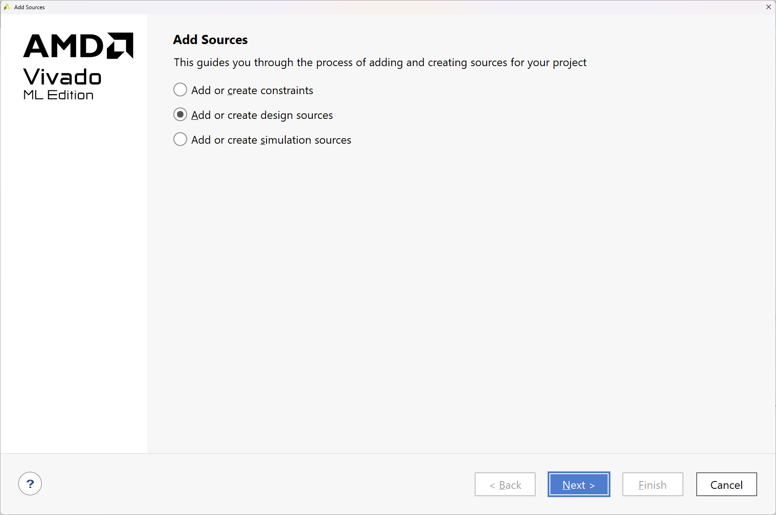
Task: Click the 'Add or create constraints' label text
Action: click(x=252, y=90)
